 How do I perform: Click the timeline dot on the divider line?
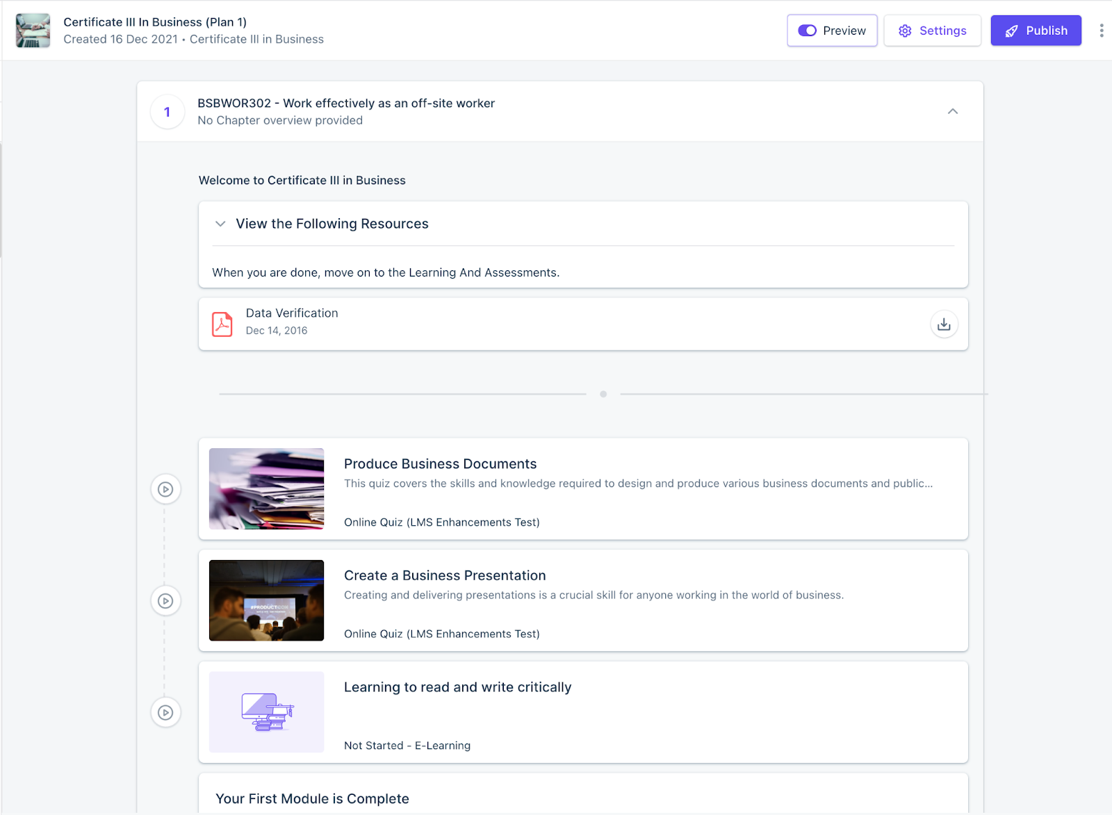(603, 393)
